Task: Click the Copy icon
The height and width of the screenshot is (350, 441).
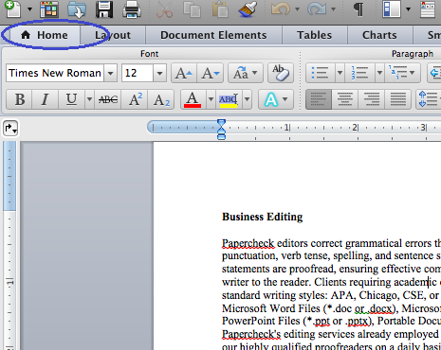Action: (x=192, y=9)
